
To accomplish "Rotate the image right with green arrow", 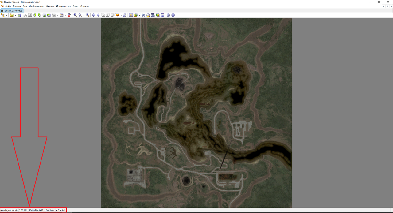I will (39, 15).
